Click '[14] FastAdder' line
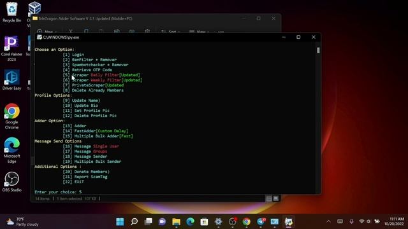The height and width of the screenshot is (229, 408). [96, 131]
